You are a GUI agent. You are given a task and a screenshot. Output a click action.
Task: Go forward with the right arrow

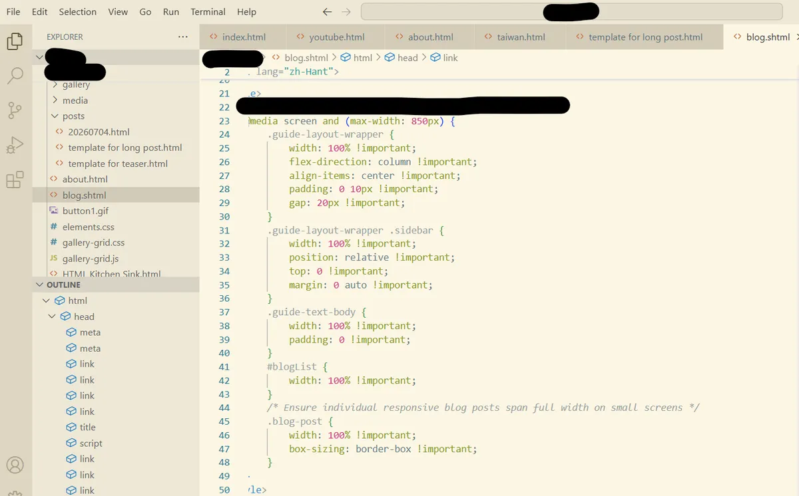tap(346, 12)
